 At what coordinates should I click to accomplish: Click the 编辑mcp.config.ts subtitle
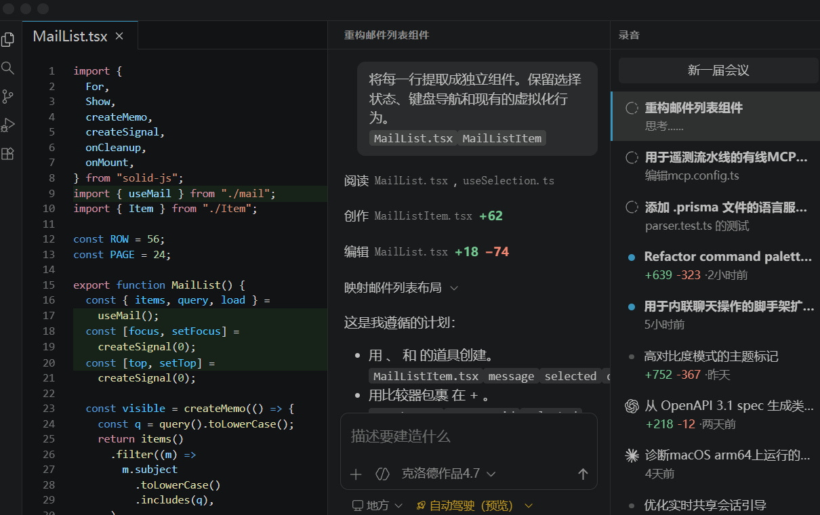tap(692, 176)
